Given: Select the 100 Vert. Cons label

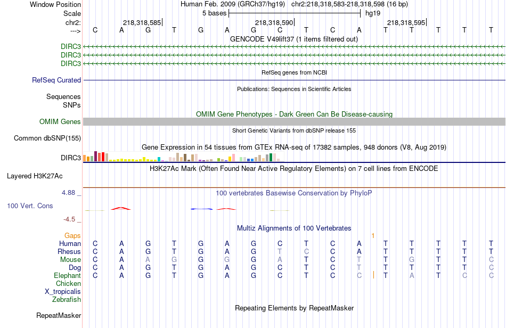Looking at the screenshot, I should (30, 206).
